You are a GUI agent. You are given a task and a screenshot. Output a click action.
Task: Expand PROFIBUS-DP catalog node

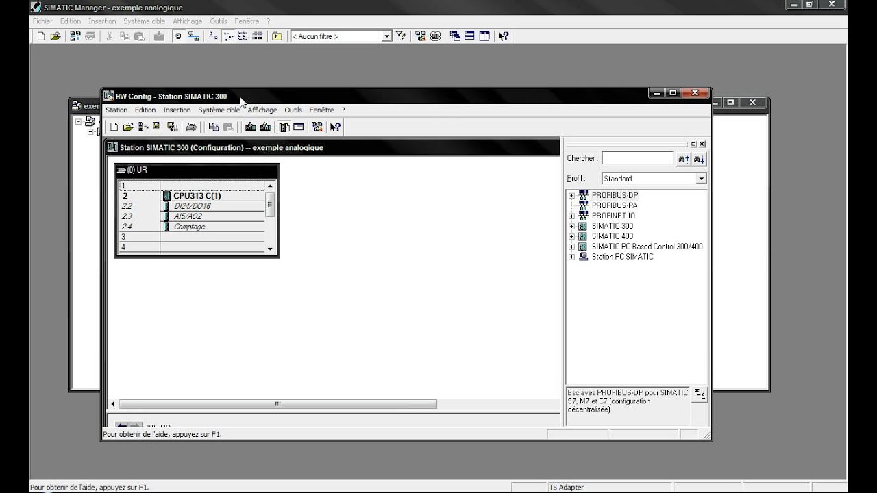571,195
